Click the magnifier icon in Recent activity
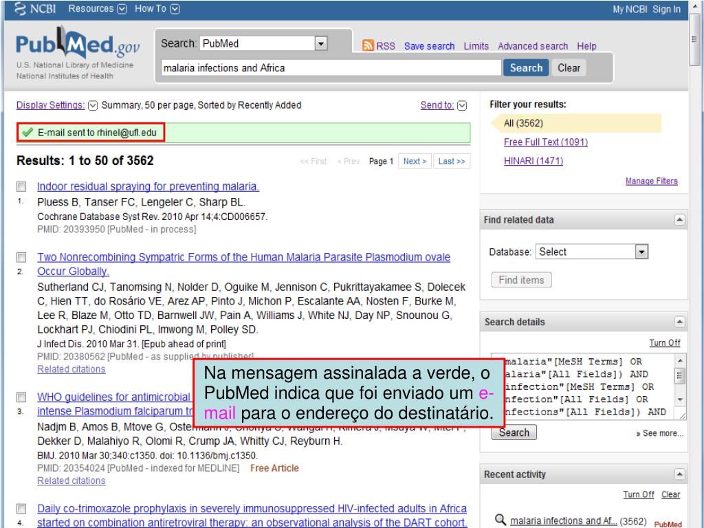 click(x=500, y=520)
